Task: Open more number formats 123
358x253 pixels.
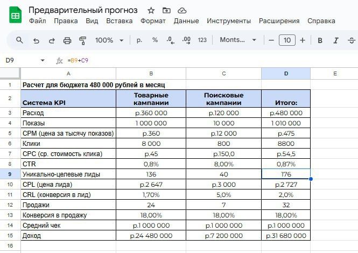Action: (202, 40)
